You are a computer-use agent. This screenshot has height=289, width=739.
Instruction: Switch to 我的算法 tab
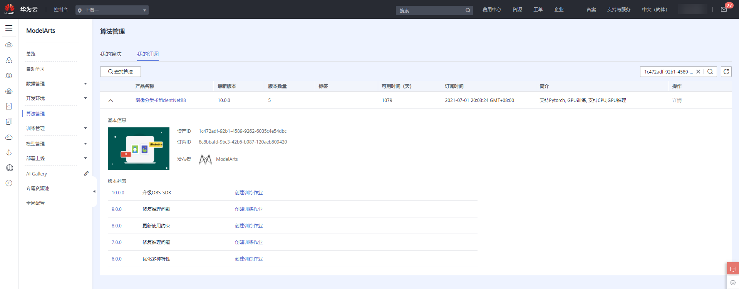click(x=111, y=54)
